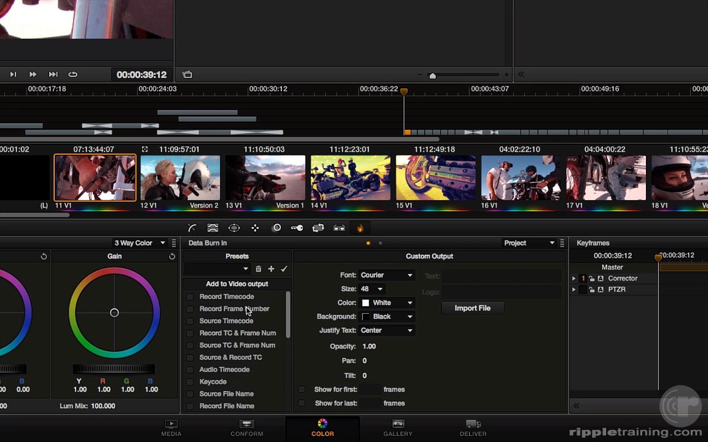Select clip thumbnail 12 V1

click(x=180, y=177)
